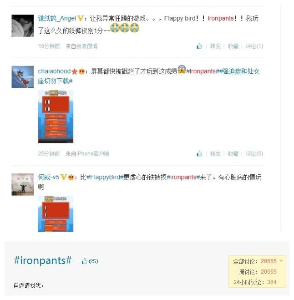Open chaiaohood's avatar profile picture
The image size is (294, 300).
point(23,77)
